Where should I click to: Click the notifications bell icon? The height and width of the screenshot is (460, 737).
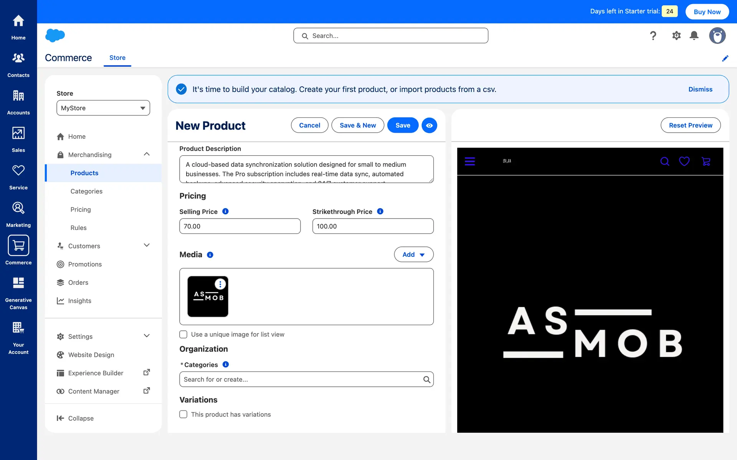694,36
